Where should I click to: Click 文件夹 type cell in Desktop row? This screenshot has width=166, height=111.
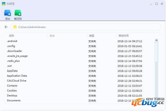point(92,96)
